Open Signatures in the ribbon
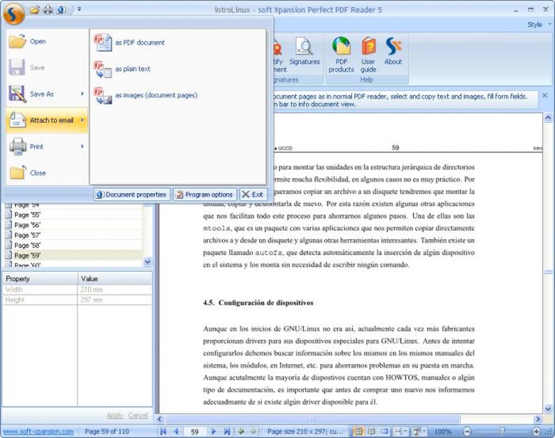Screen dimensions: 555x438 pyautogui.click(x=304, y=52)
